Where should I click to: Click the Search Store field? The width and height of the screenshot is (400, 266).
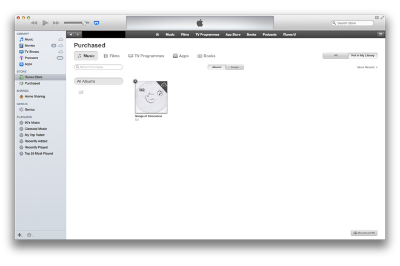(x=352, y=23)
